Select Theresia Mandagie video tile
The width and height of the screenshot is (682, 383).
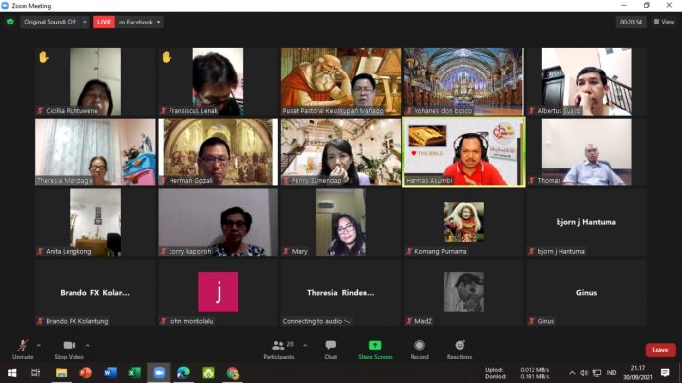click(95, 152)
